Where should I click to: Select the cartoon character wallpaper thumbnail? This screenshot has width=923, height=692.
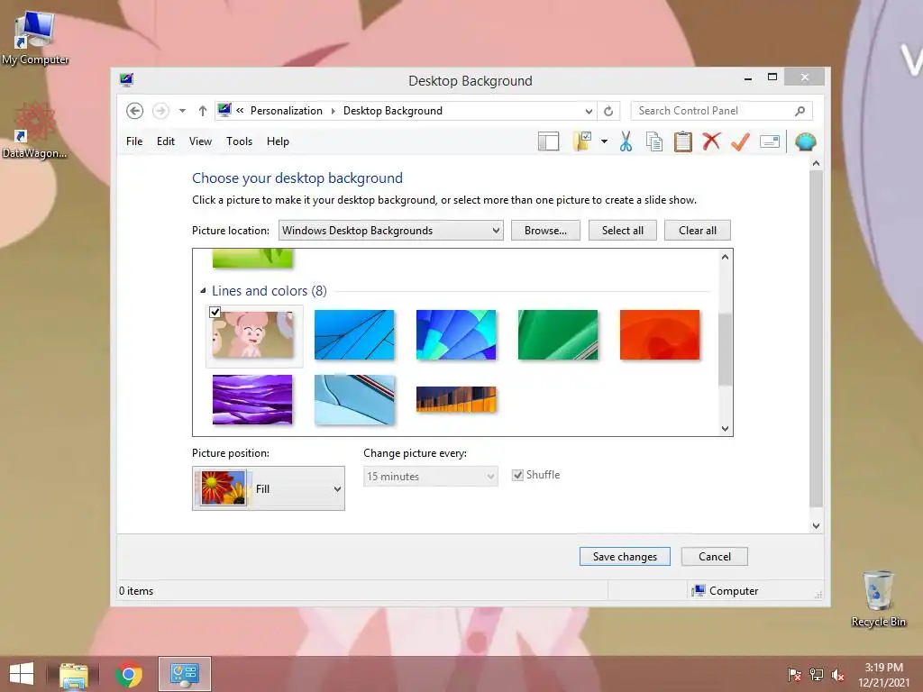(x=253, y=335)
